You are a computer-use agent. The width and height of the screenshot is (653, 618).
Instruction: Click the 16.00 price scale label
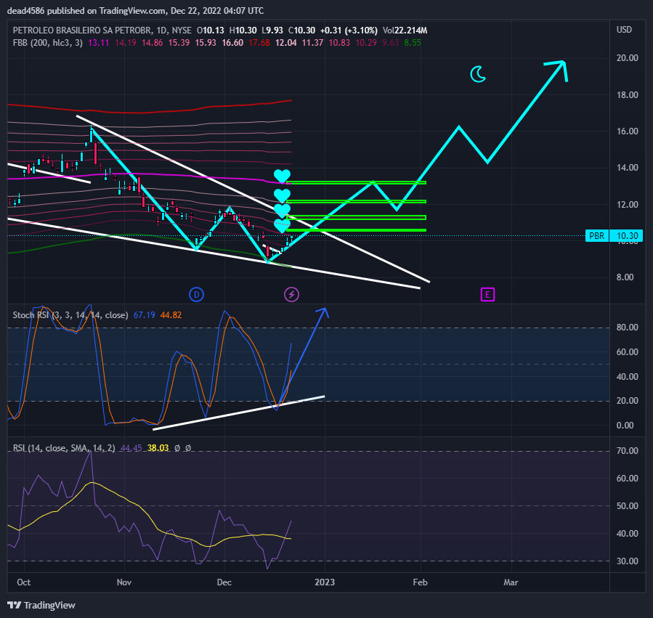click(x=627, y=131)
